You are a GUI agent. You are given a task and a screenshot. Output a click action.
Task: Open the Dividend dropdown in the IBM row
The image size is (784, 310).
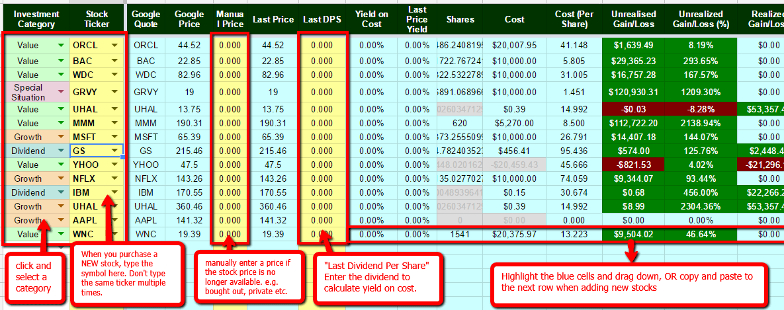[x=61, y=193]
